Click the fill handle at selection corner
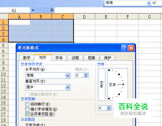This screenshot has width=162, height=126. 74,42
